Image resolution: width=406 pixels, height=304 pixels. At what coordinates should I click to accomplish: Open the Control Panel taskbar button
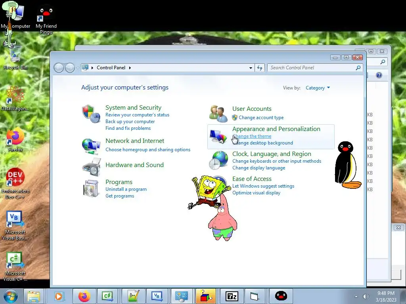pos(181,296)
